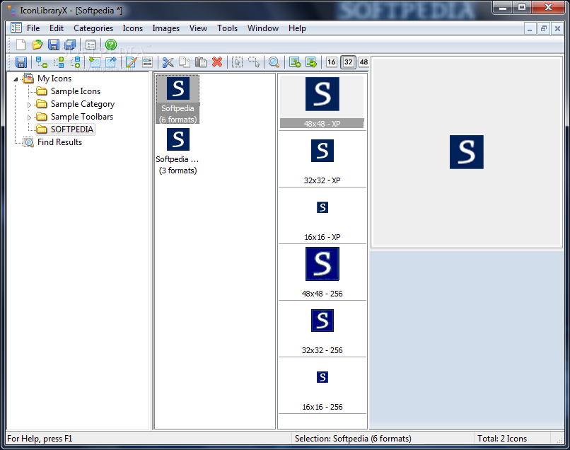Screen dimensions: 570x450
Task: Paste the icon from the clipboard
Action: (201, 62)
